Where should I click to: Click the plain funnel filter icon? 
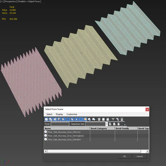click(x=113, y=119)
